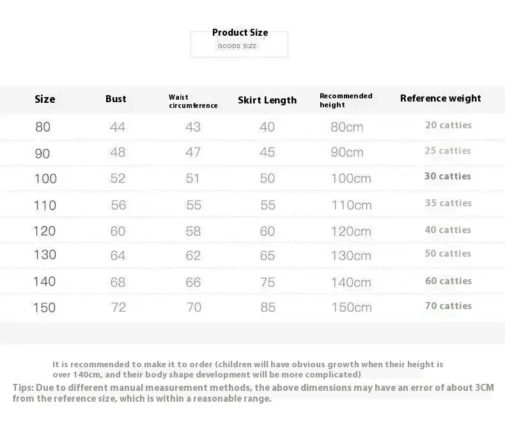Click the 20 catties weight cell
Viewport: 505px width, 426px height.
[x=448, y=125]
